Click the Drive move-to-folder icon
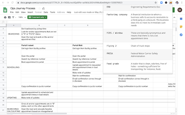 pyautogui.click(x=43, y=8)
